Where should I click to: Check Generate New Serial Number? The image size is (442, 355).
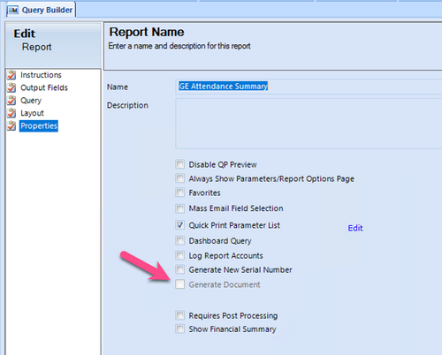(179, 269)
